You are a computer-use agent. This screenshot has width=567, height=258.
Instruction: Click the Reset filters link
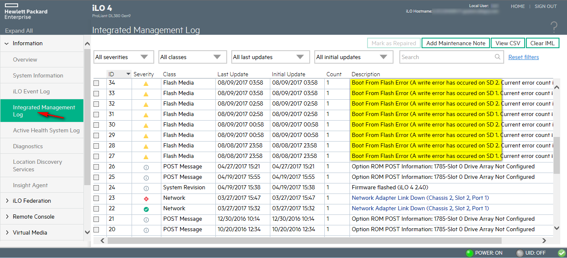click(x=523, y=57)
